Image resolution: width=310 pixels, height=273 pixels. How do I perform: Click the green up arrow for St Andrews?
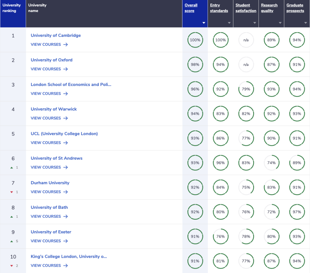pyautogui.click(x=12, y=168)
